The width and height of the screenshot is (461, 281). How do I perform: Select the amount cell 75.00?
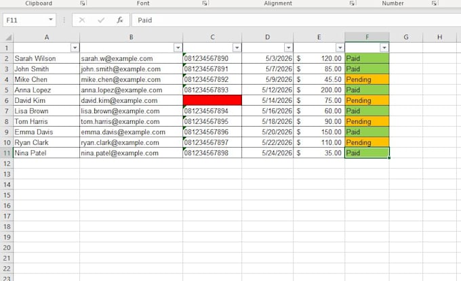pyautogui.click(x=319, y=100)
